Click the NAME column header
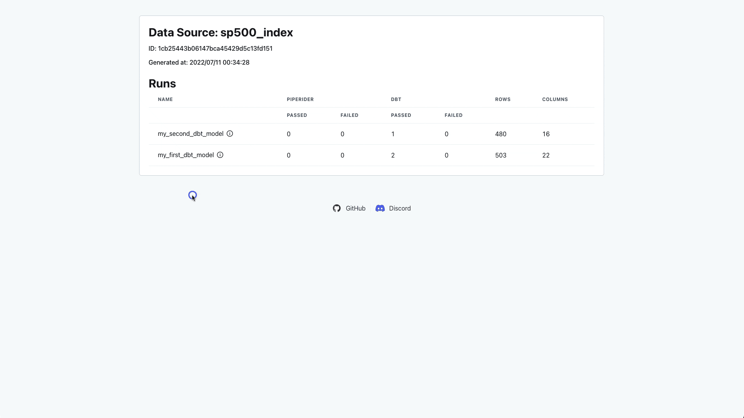This screenshot has width=744, height=418. tap(165, 99)
